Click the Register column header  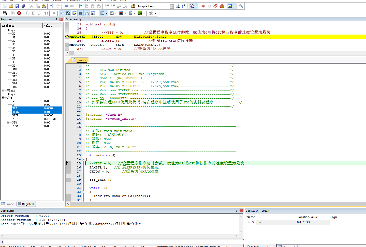(x=22, y=26)
